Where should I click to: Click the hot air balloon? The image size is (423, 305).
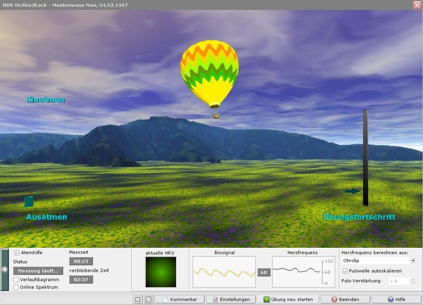pyautogui.click(x=210, y=72)
